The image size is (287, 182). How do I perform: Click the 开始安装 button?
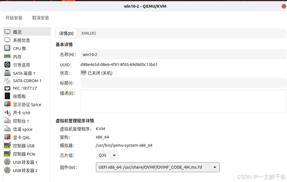pos(14,18)
